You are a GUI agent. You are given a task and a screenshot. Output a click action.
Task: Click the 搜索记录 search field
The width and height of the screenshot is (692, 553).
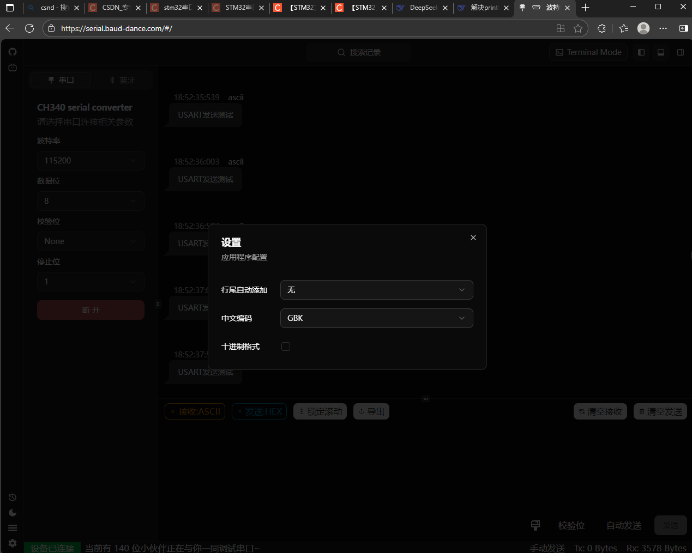(359, 52)
